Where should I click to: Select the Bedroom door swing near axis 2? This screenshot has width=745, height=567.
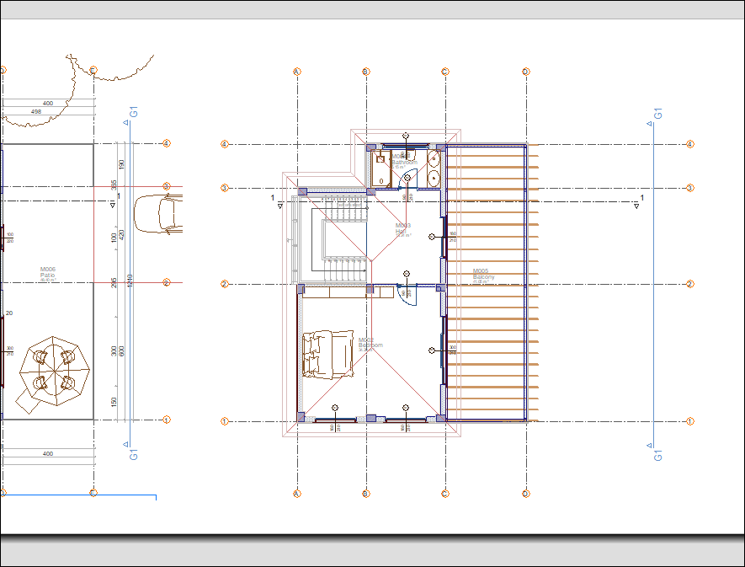407,296
